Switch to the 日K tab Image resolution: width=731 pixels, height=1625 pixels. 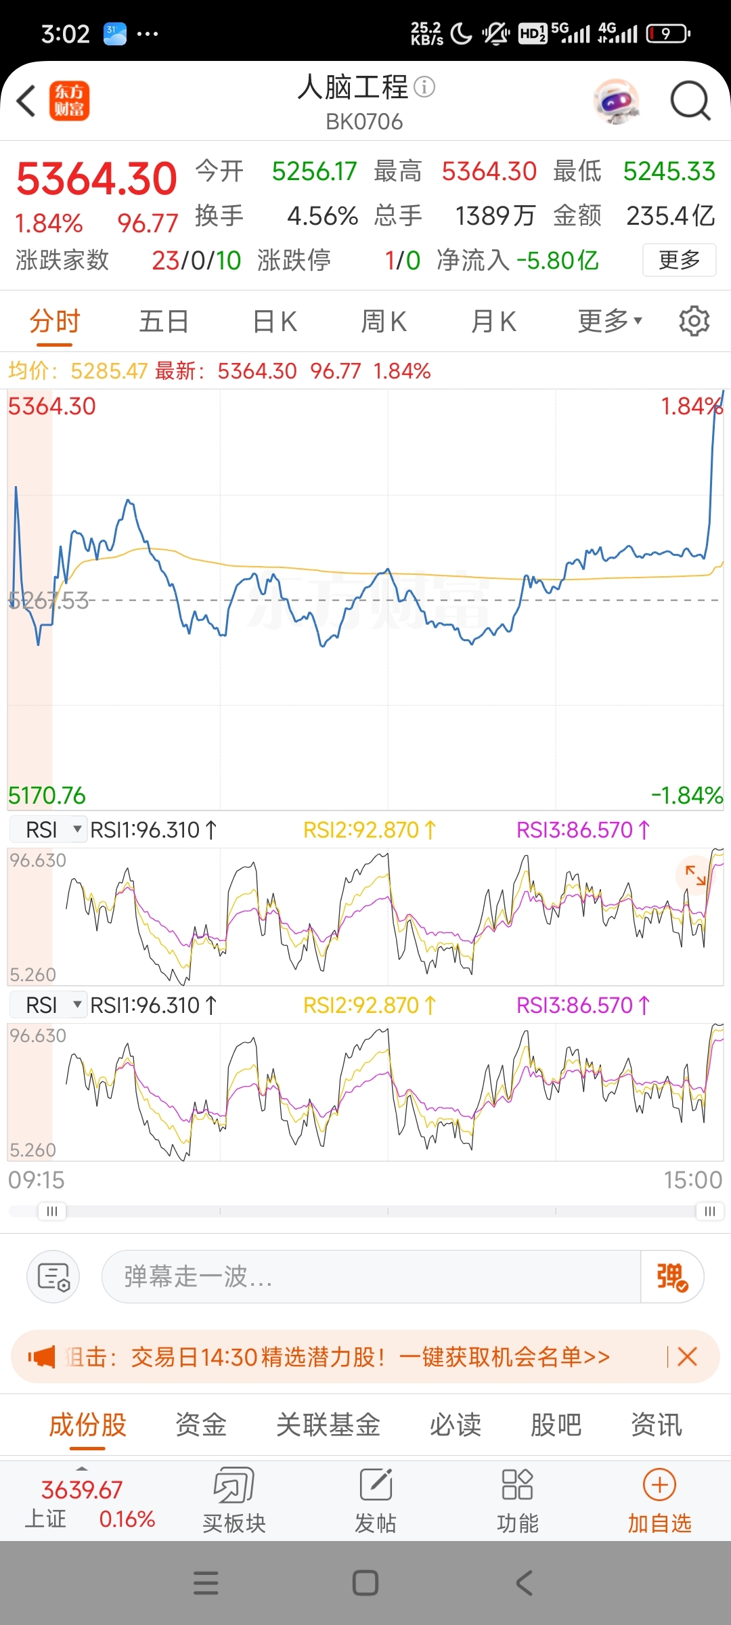(274, 321)
